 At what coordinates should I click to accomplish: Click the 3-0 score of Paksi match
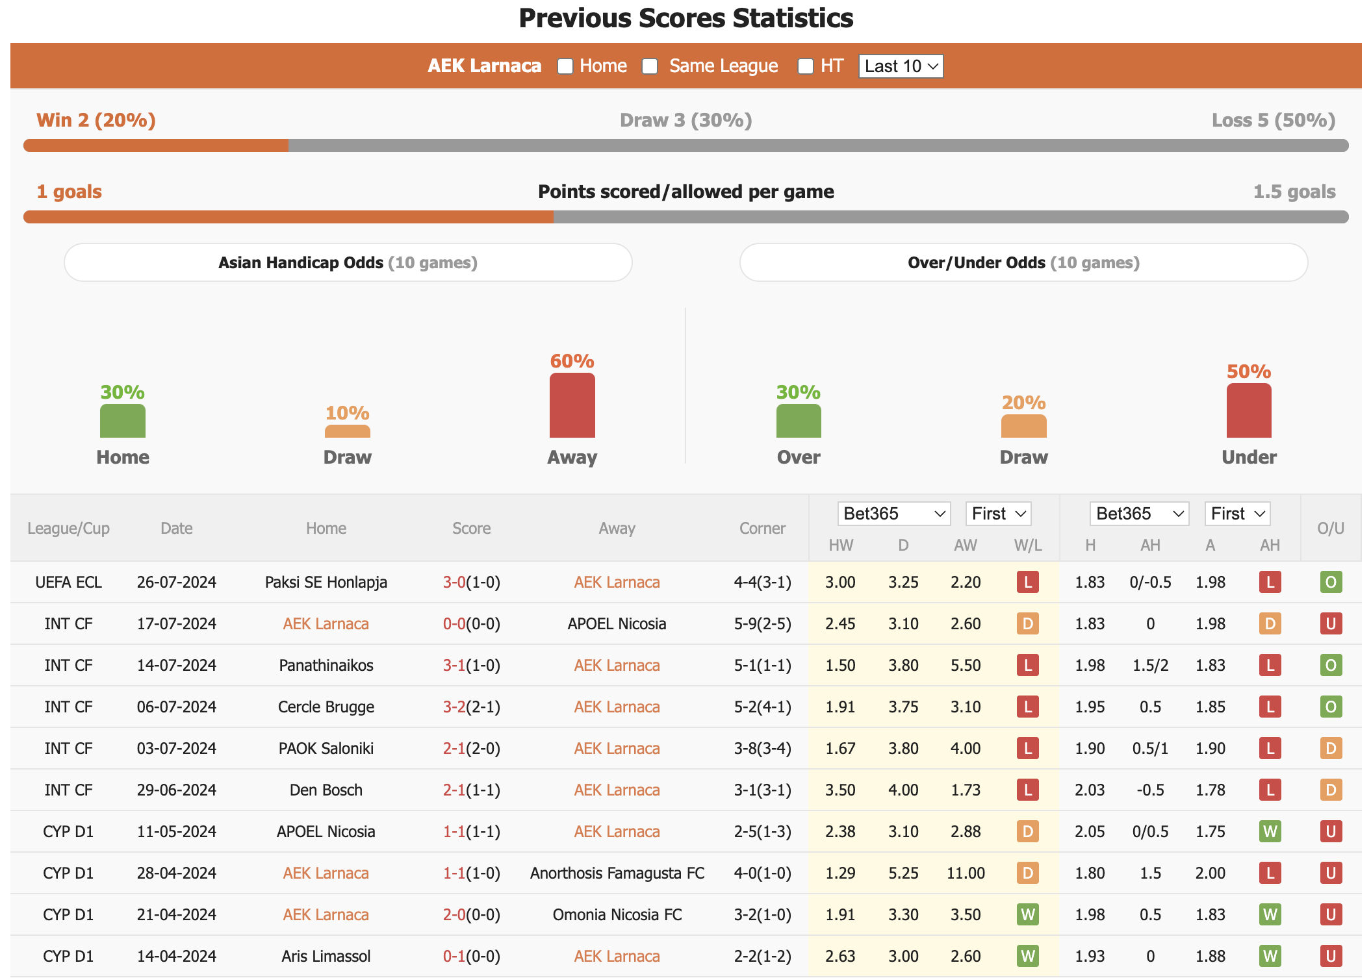click(x=454, y=583)
